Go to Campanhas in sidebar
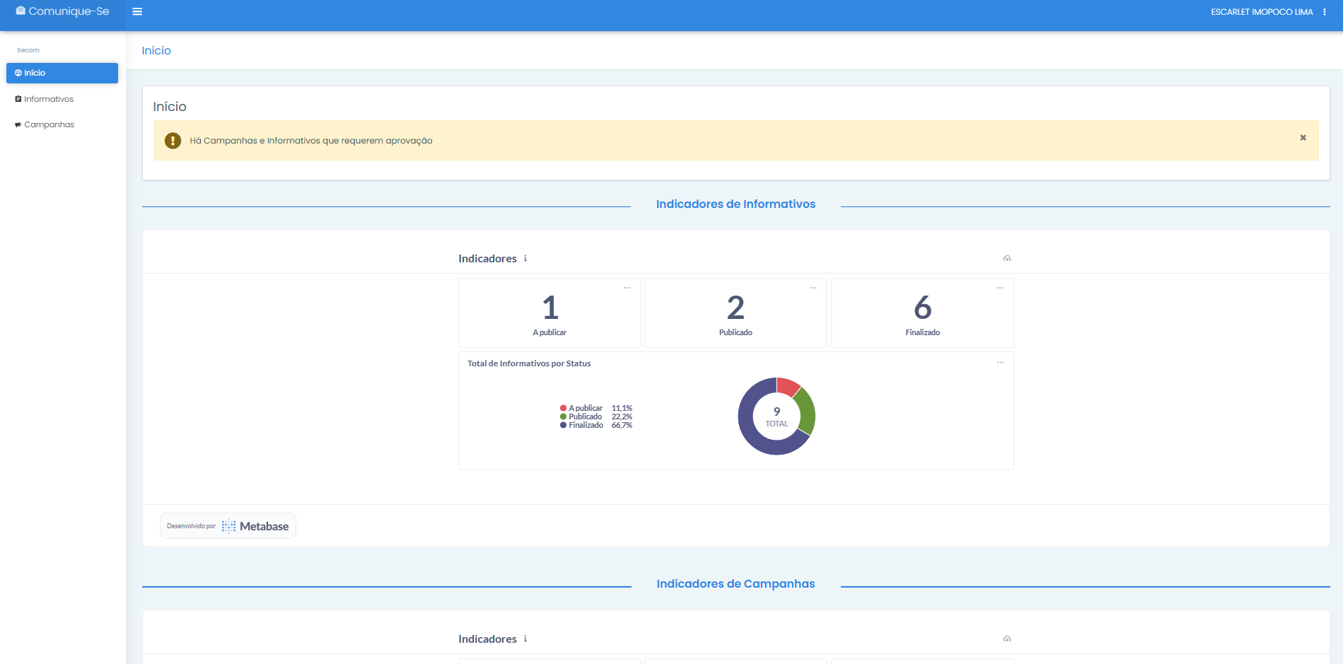The image size is (1343, 664). point(49,124)
